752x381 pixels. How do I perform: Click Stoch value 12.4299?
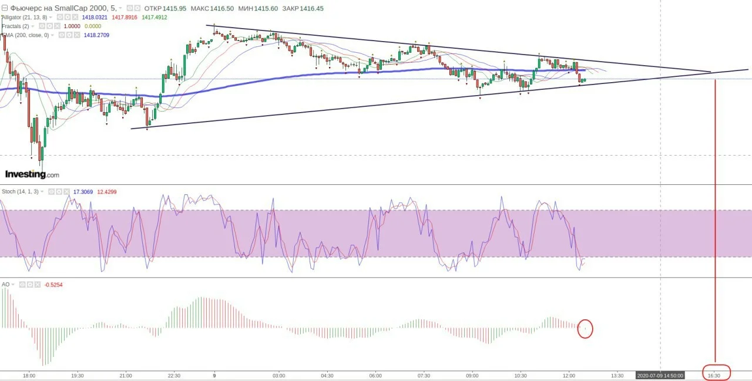click(107, 192)
